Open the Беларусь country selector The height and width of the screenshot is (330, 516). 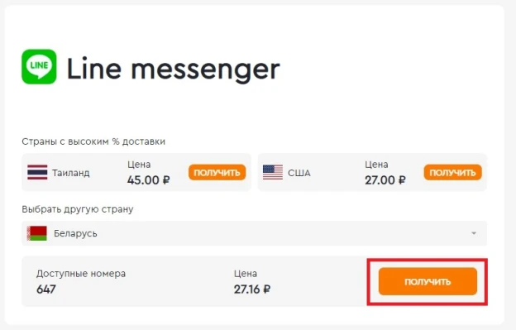[x=254, y=233]
